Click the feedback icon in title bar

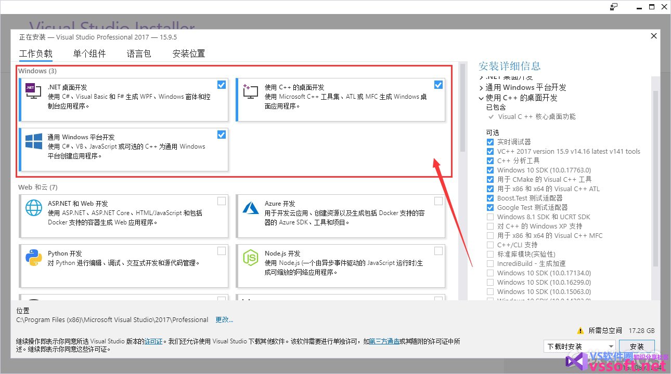[x=614, y=7]
